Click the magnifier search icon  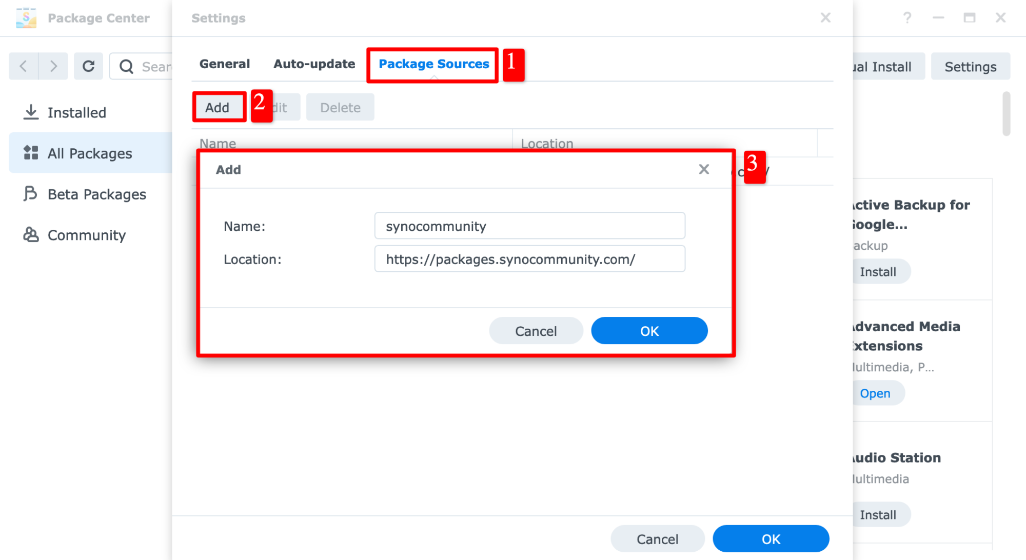[126, 67]
